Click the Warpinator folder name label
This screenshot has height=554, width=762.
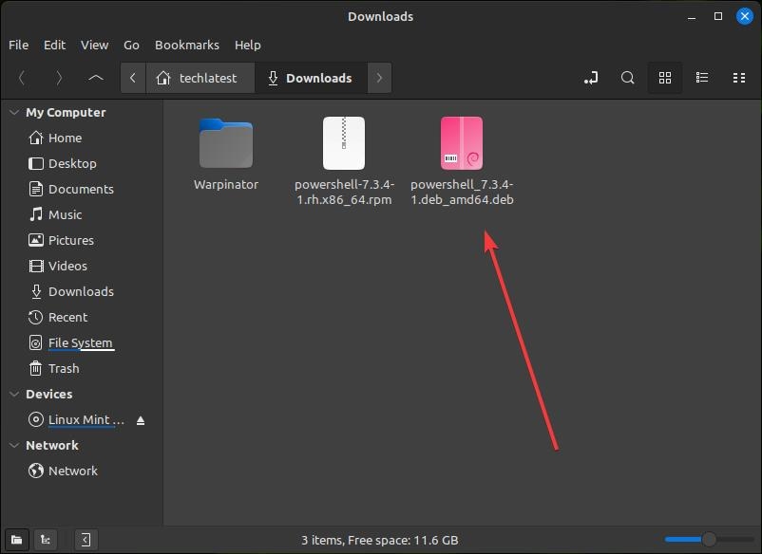pos(226,184)
